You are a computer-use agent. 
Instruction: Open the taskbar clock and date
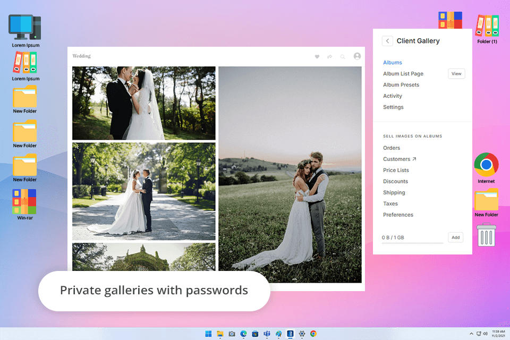tap(498, 334)
